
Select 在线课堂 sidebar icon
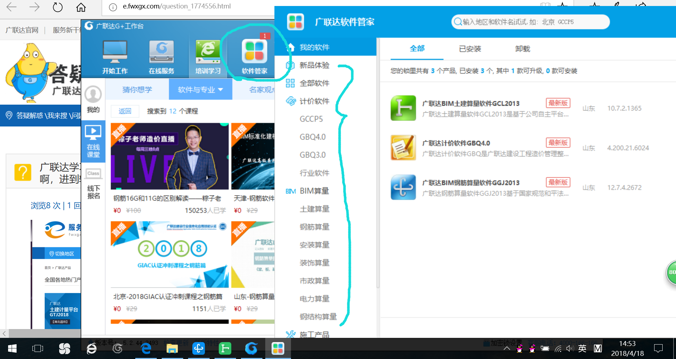(93, 141)
